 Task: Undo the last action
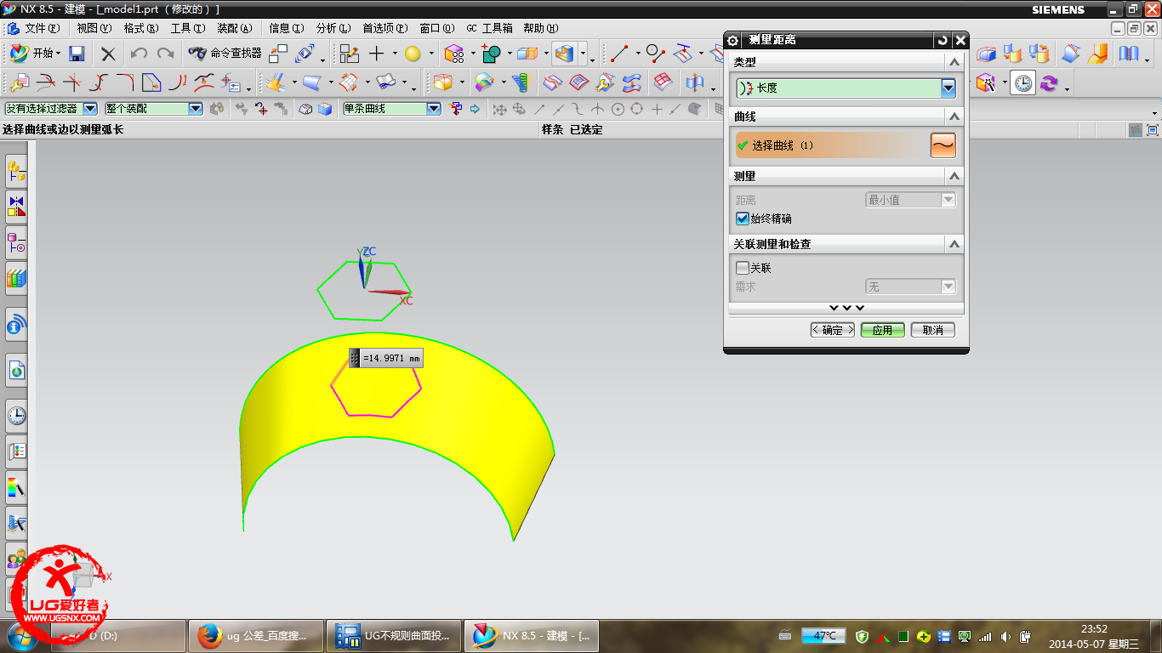(x=139, y=54)
